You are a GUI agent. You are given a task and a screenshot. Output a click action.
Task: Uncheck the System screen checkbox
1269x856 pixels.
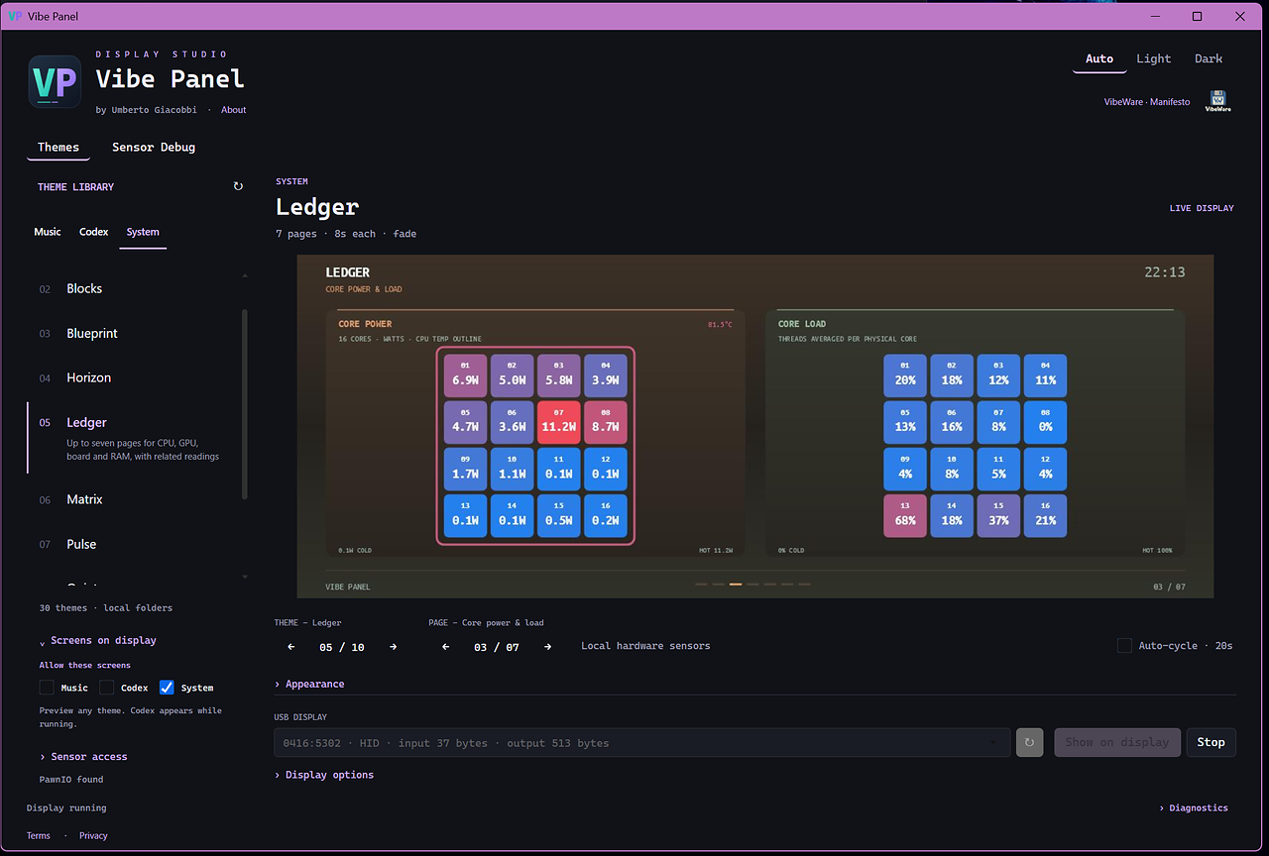167,688
